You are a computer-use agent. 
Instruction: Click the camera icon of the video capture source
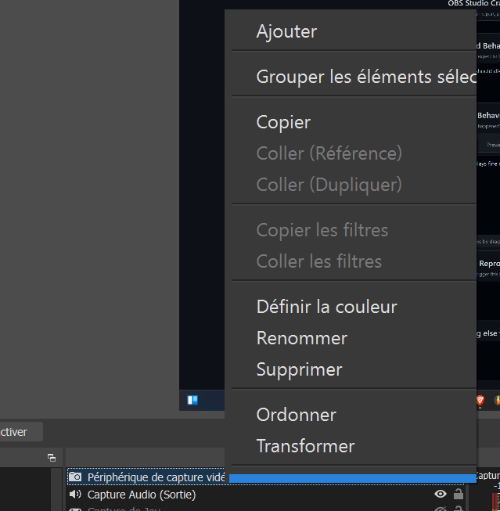point(75,477)
